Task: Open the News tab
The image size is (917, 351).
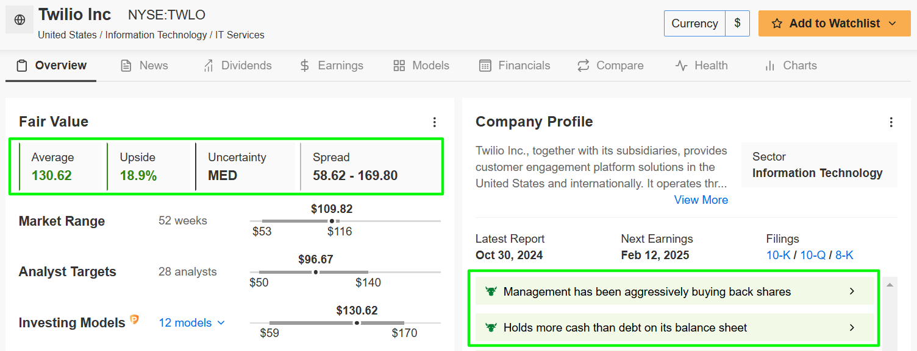Action: (145, 66)
